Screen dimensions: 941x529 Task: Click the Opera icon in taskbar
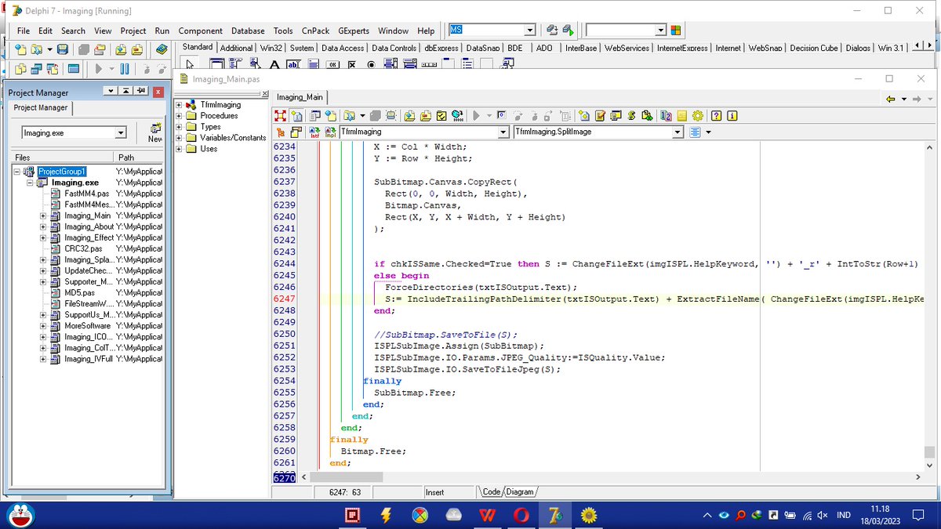coord(521,515)
